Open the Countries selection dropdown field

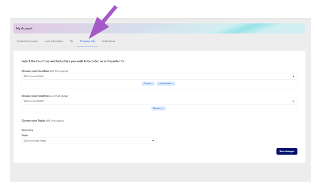[x=159, y=76]
